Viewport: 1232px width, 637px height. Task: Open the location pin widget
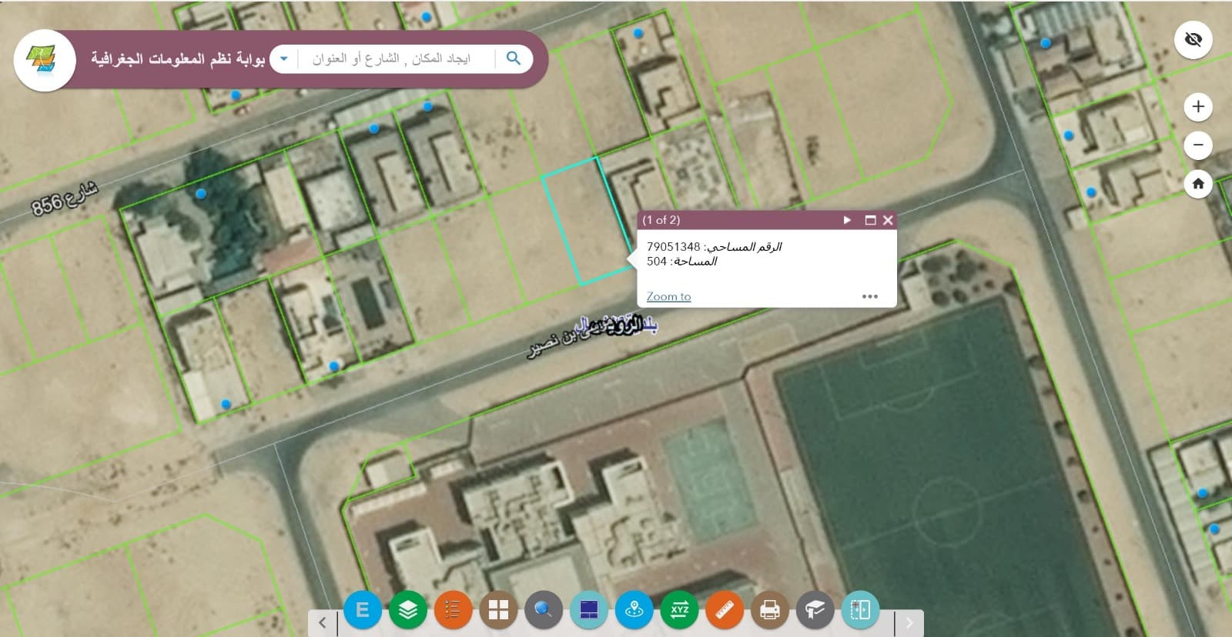point(634,610)
